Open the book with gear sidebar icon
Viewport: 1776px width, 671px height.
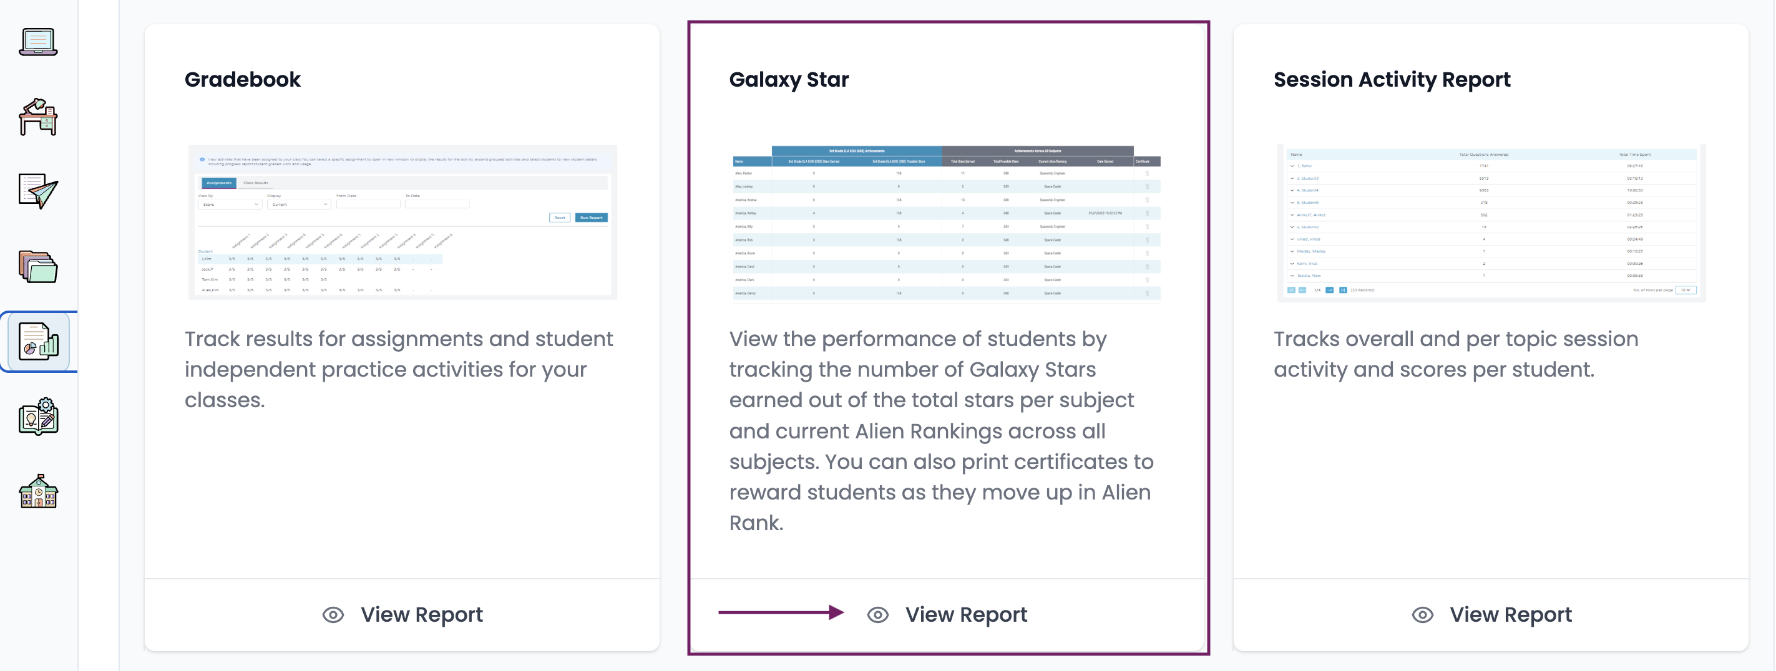38,416
